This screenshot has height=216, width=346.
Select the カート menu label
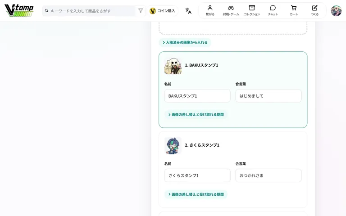pos(294,14)
